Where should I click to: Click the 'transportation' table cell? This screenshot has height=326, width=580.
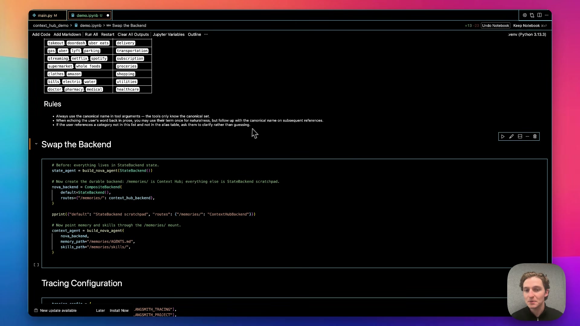(132, 51)
